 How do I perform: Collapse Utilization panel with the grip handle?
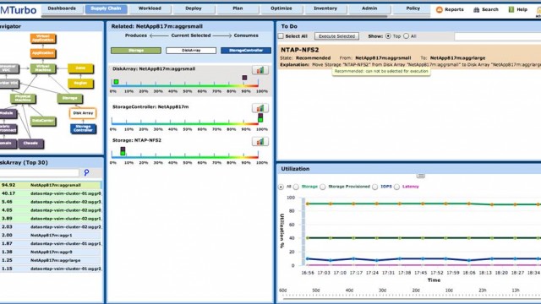point(421,176)
